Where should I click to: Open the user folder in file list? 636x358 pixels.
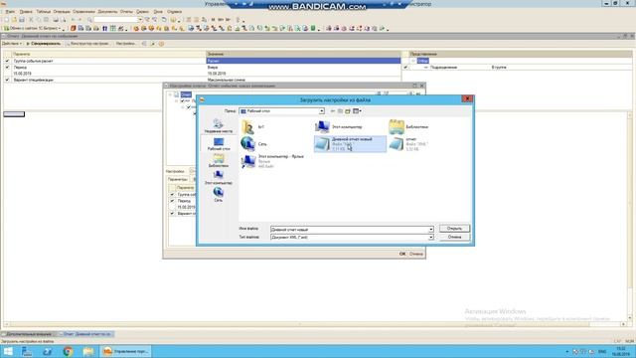[253, 126]
